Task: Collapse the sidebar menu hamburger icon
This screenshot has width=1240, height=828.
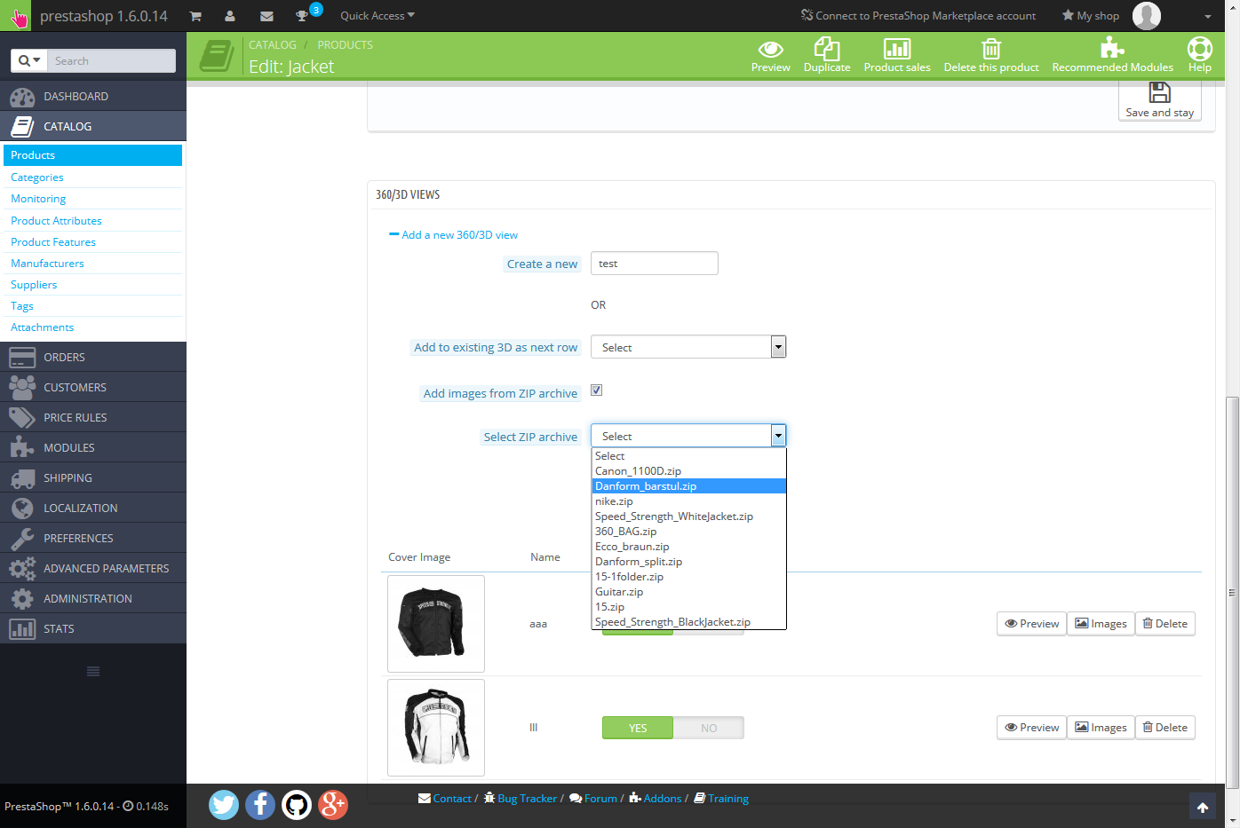Action: coord(93,672)
